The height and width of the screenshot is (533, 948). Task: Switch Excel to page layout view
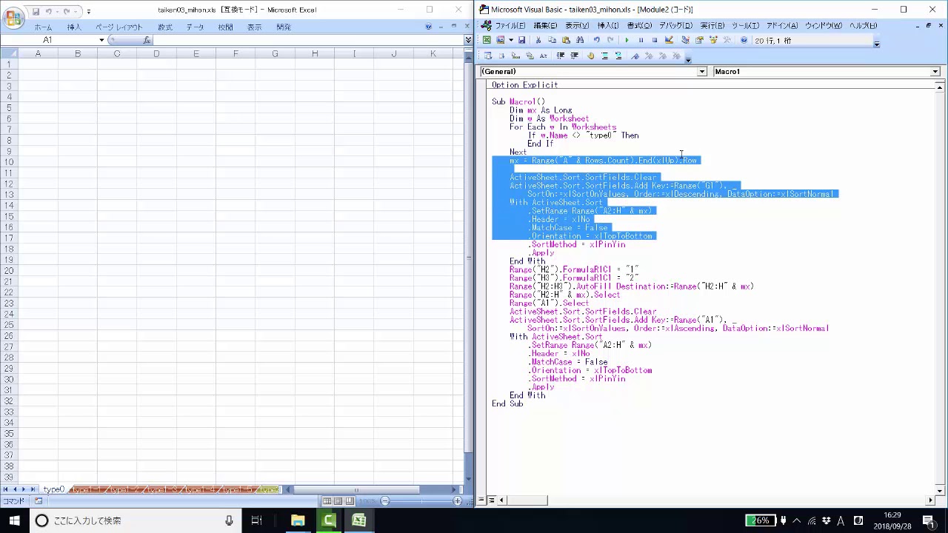pyautogui.click(x=338, y=501)
